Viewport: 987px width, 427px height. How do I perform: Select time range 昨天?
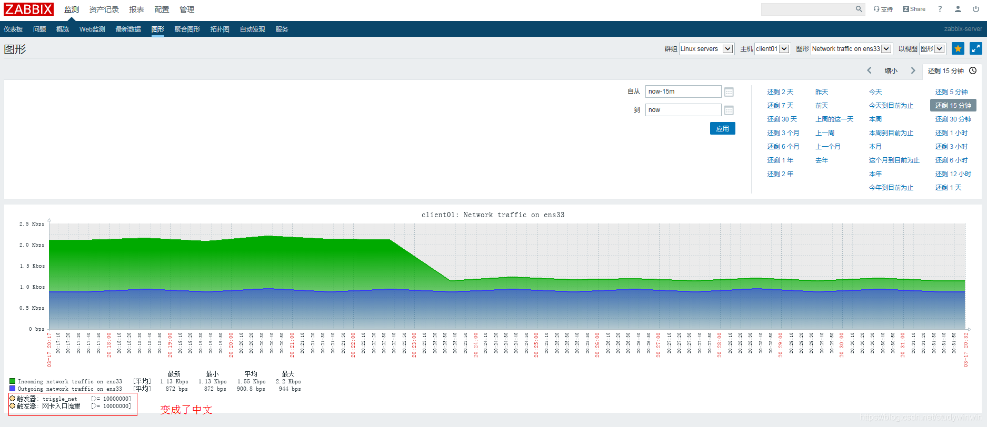(x=821, y=91)
